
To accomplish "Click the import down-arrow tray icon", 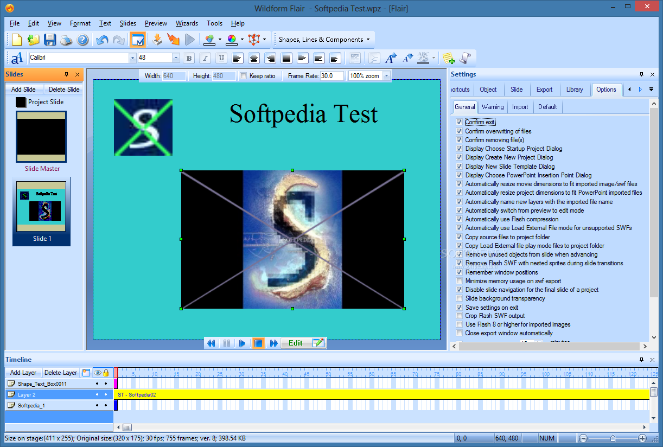I will pyautogui.click(x=157, y=40).
